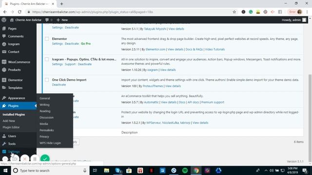
Task: Select Discussion in Settings flyout
Action: coord(47,118)
